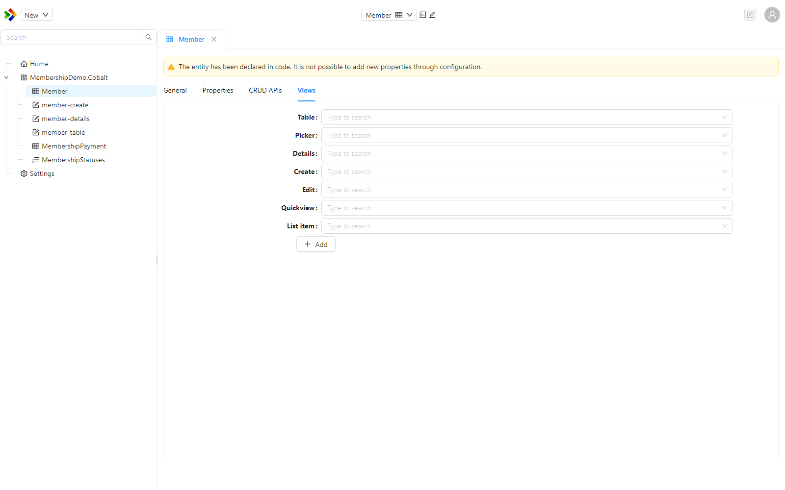
Task: Click the pencil edit icon in header
Action: 432,15
